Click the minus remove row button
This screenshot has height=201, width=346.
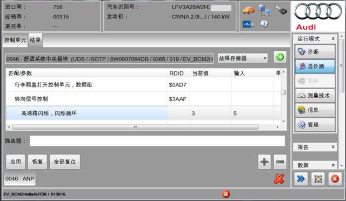280,162
